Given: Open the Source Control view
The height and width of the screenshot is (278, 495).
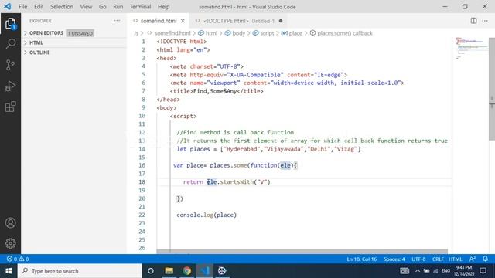Looking at the screenshot, I should coord(10,65).
